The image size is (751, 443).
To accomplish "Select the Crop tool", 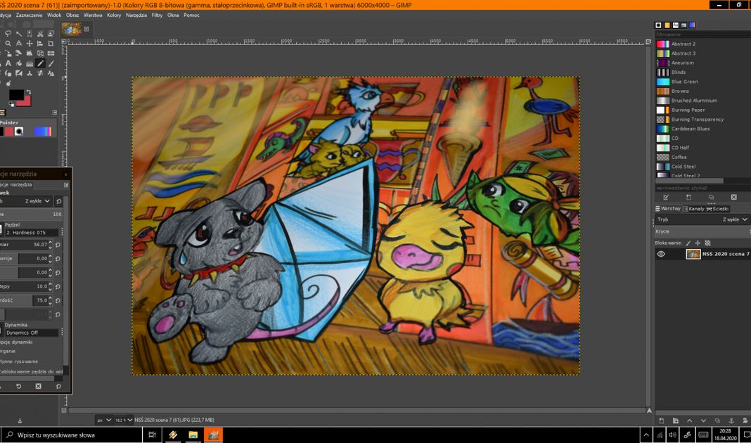I will coord(51,44).
